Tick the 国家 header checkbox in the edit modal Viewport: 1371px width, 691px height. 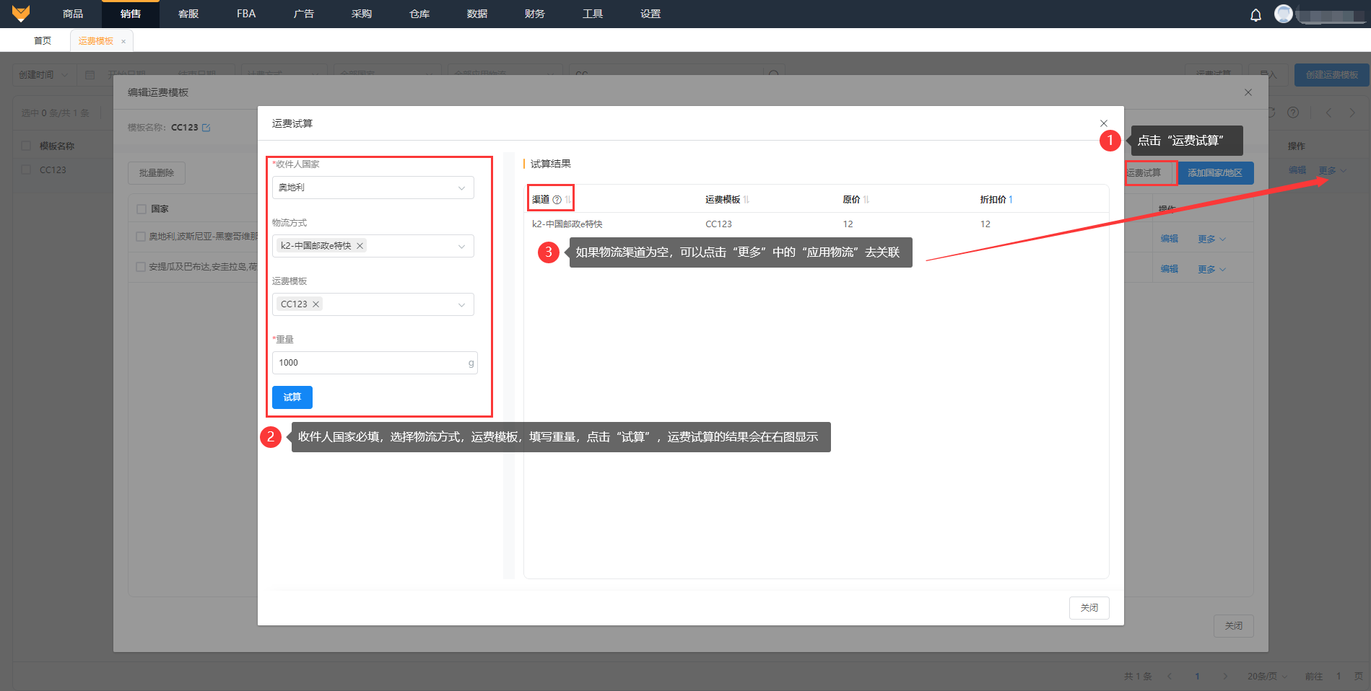pos(142,209)
